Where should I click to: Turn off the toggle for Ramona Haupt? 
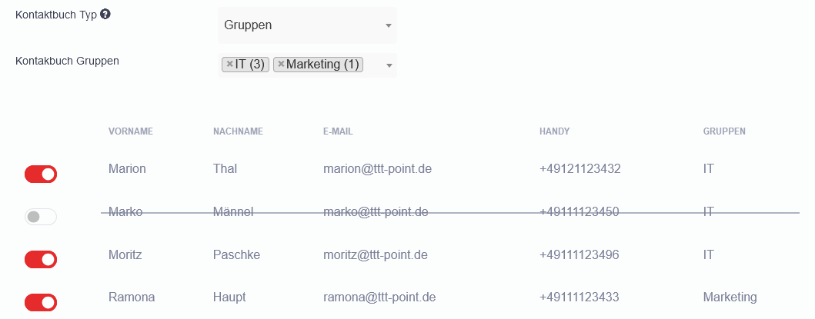pyautogui.click(x=41, y=302)
